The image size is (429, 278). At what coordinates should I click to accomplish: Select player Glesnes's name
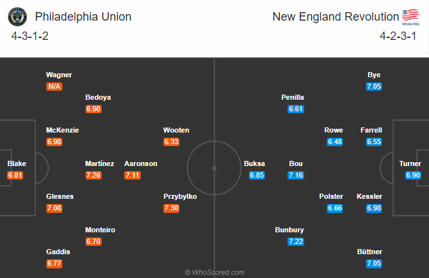tap(60, 196)
